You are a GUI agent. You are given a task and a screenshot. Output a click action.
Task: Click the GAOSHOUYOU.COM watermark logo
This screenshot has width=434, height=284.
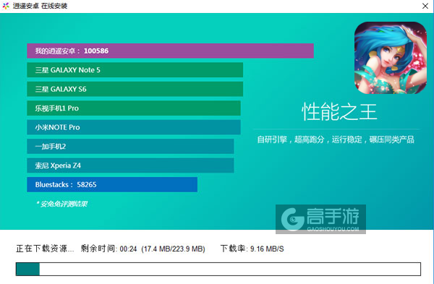pyautogui.click(x=320, y=219)
